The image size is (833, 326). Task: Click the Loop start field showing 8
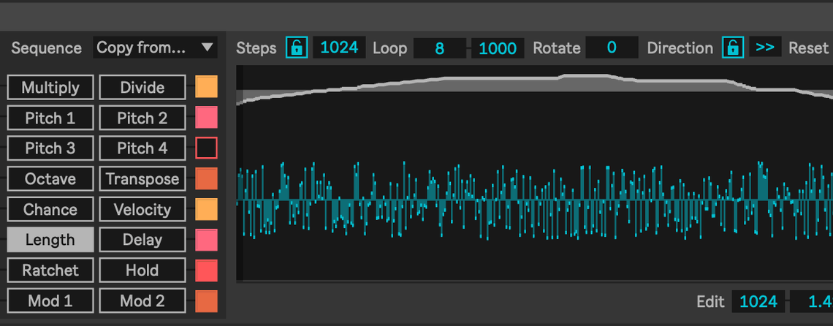(439, 48)
